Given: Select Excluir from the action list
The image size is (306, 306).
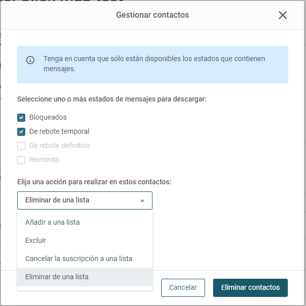Looking at the screenshot, I should [x=85, y=240].
